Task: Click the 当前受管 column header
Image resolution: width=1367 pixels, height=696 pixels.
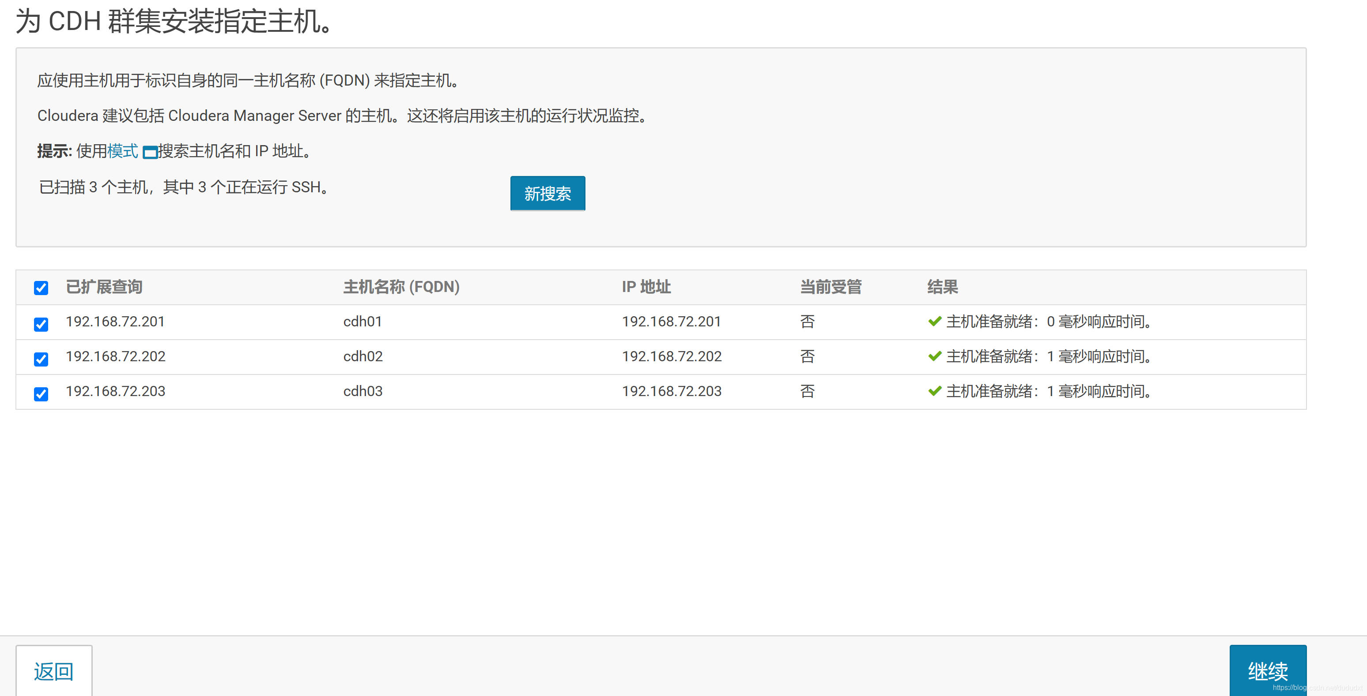Action: tap(831, 287)
